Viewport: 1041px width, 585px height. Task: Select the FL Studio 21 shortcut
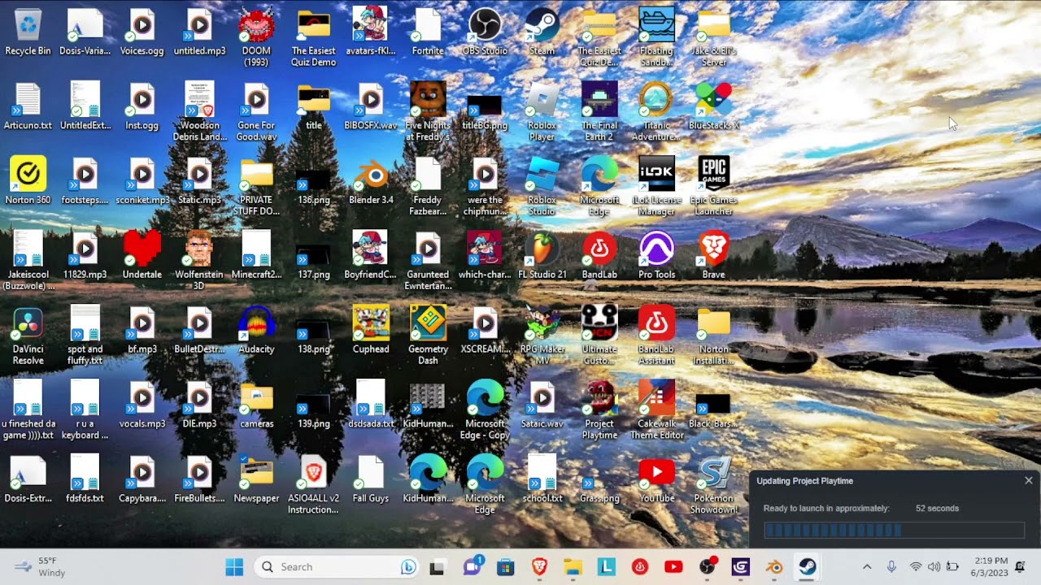coord(542,256)
